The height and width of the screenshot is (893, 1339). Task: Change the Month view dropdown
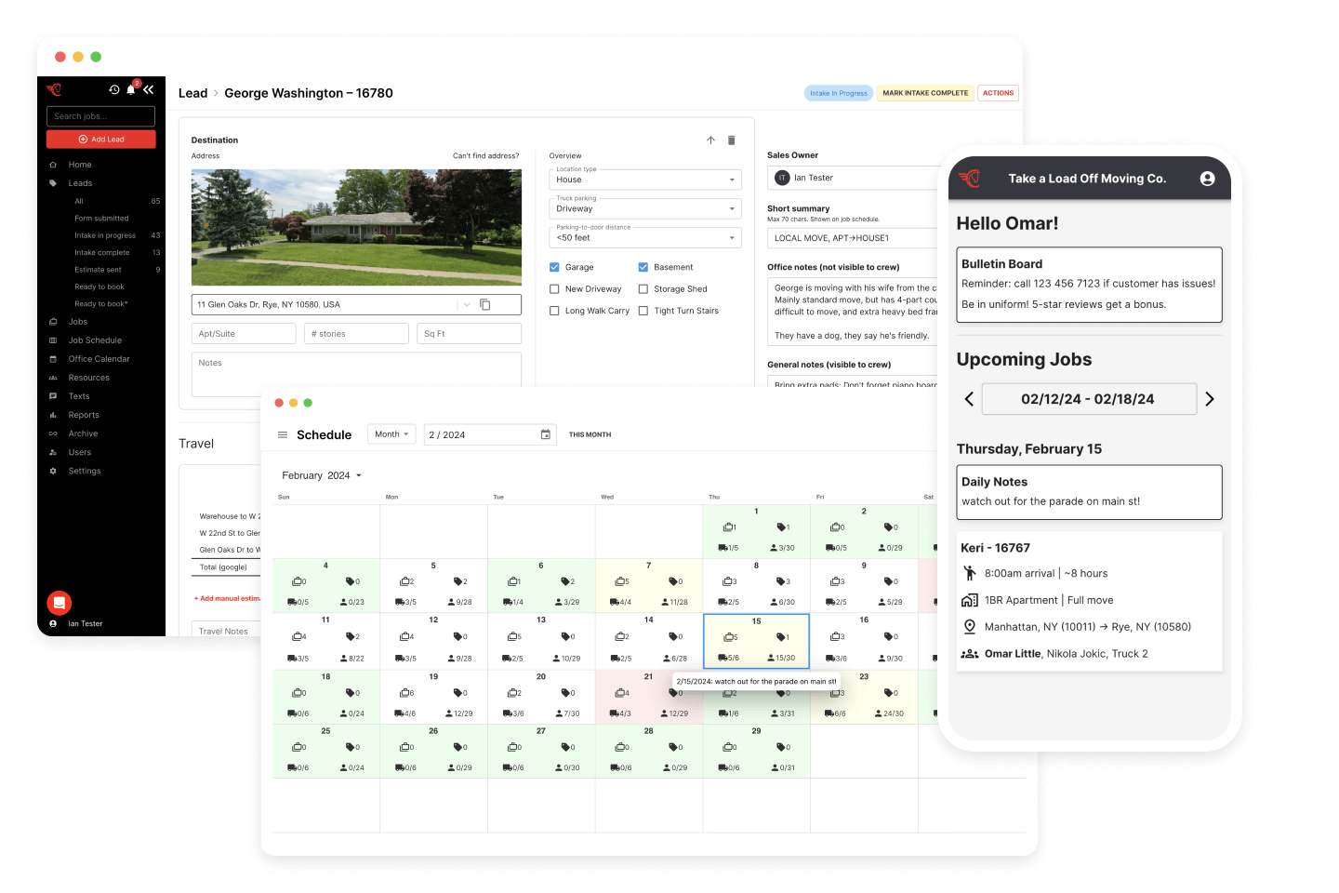[391, 433]
